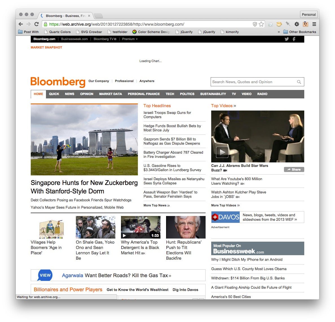The image size is (335, 322).
Task: Open the HOME tab
Action: [38, 94]
